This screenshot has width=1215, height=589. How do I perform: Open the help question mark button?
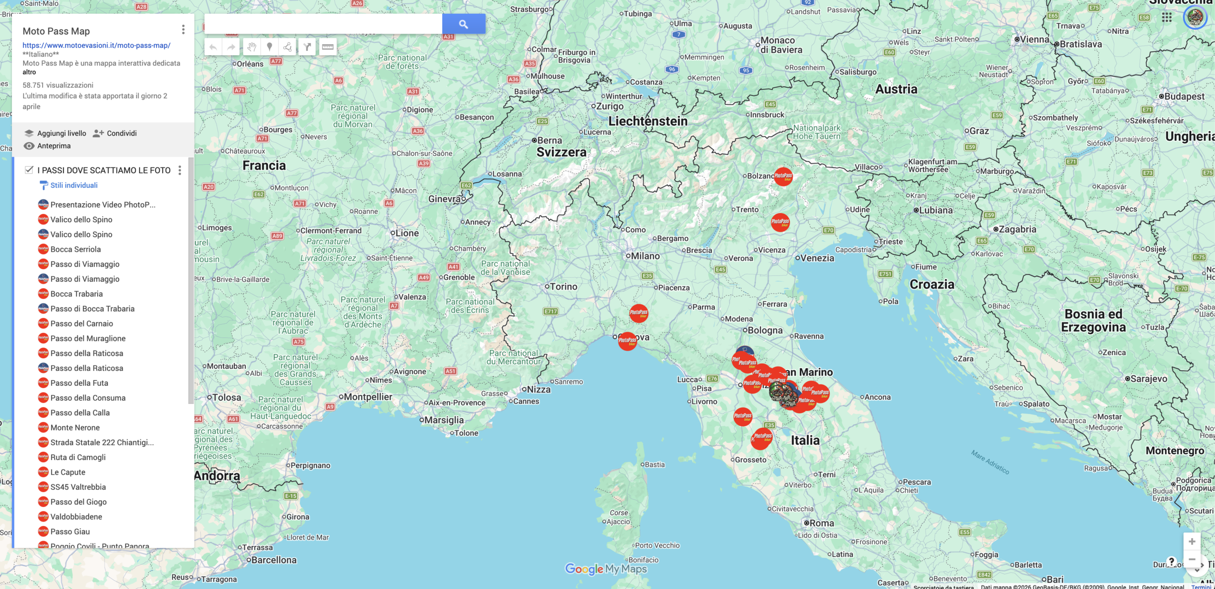coord(1171,561)
